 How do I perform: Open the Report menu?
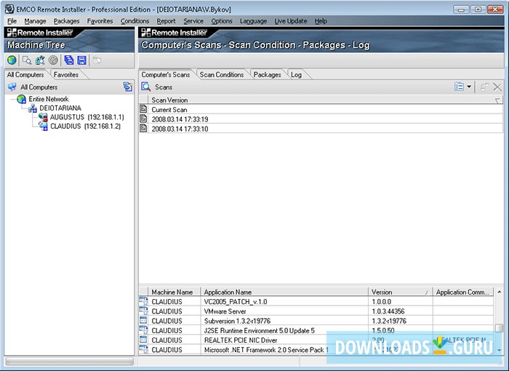click(x=167, y=21)
